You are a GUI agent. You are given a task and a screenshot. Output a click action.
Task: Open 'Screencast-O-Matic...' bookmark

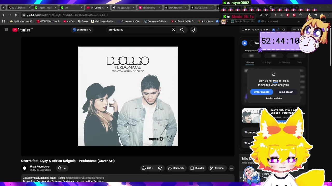tap(156, 21)
